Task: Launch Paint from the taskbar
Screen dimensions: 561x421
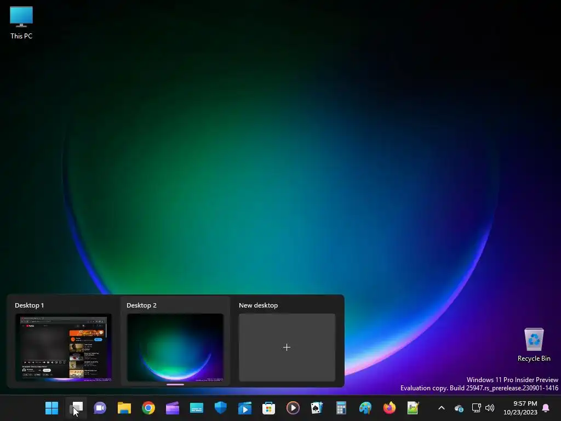Action: point(365,408)
